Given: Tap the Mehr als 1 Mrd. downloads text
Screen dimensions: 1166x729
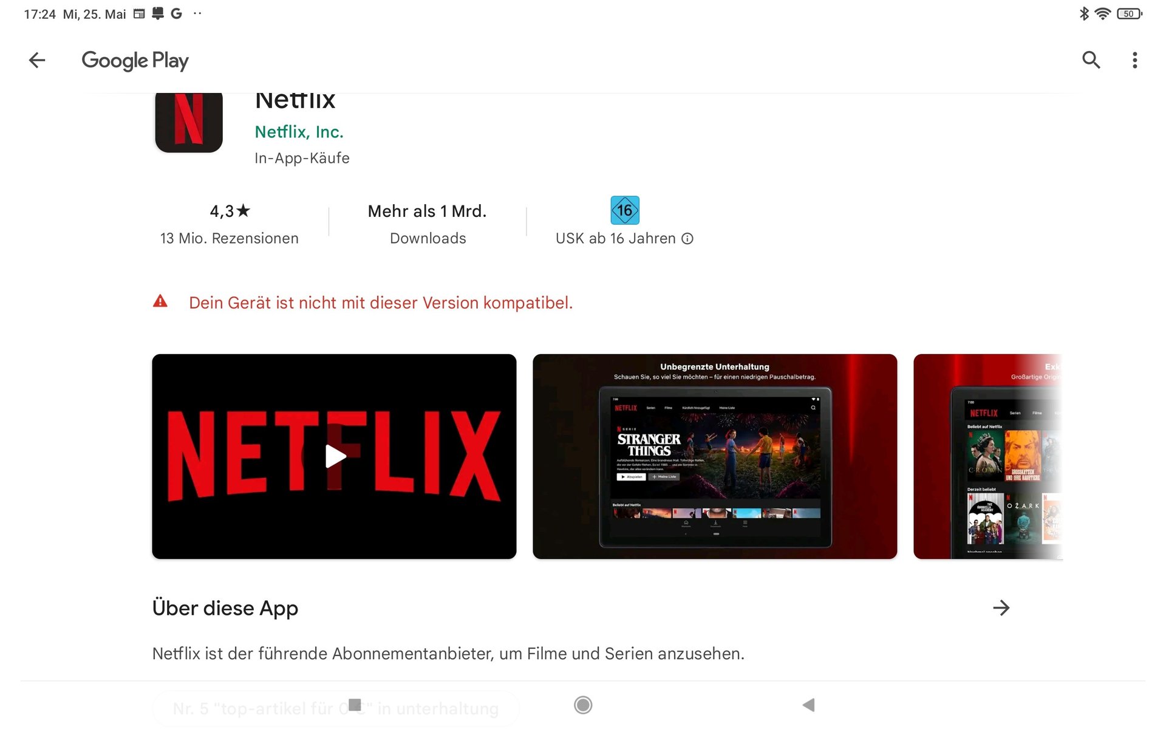Looking at the screenshot, I should coord(428,211).
